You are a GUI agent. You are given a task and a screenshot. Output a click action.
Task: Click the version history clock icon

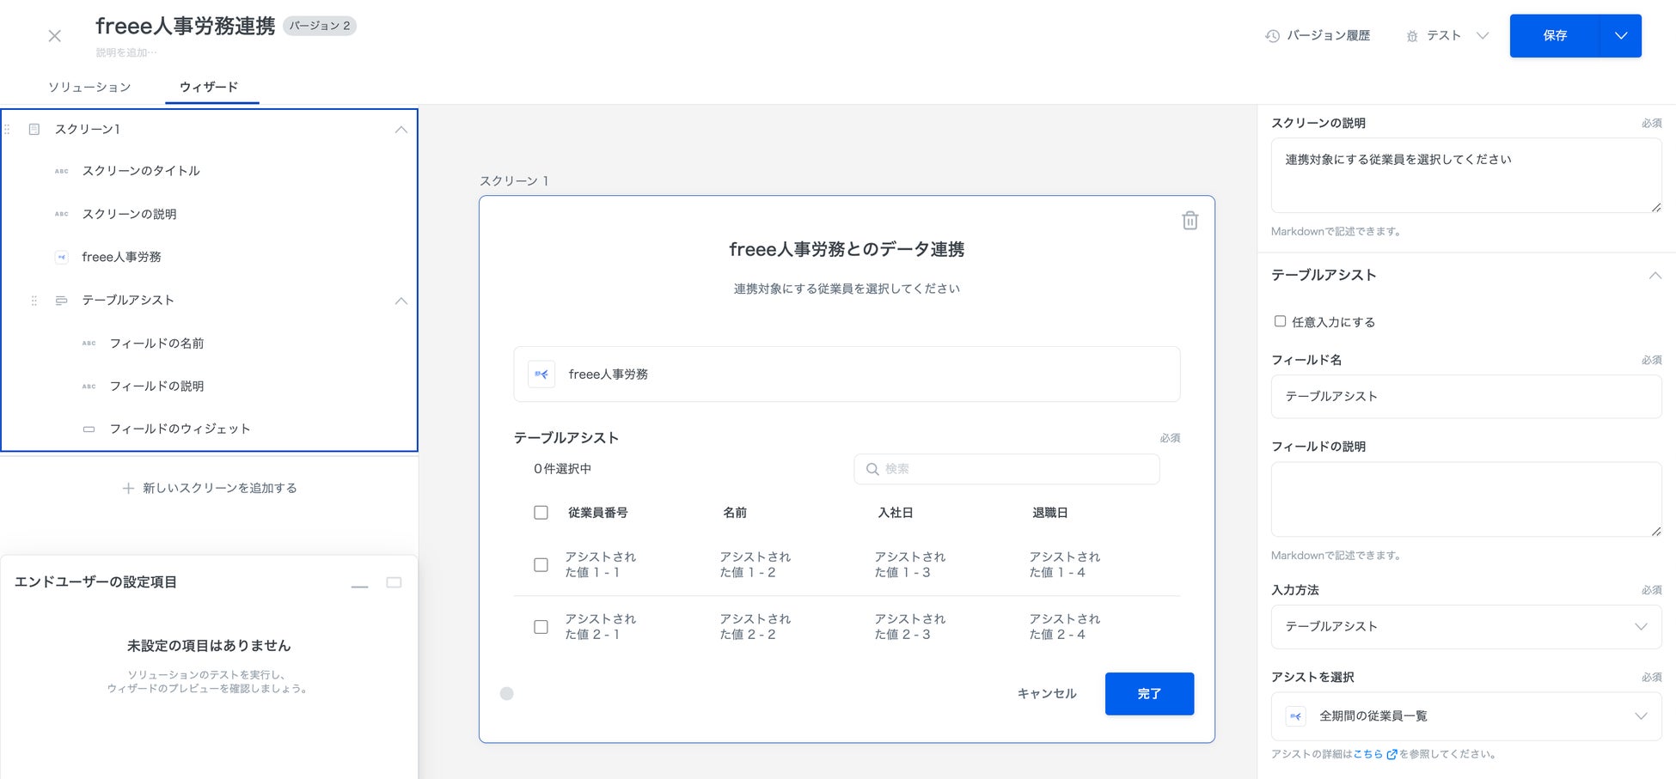pos(1272,36)
